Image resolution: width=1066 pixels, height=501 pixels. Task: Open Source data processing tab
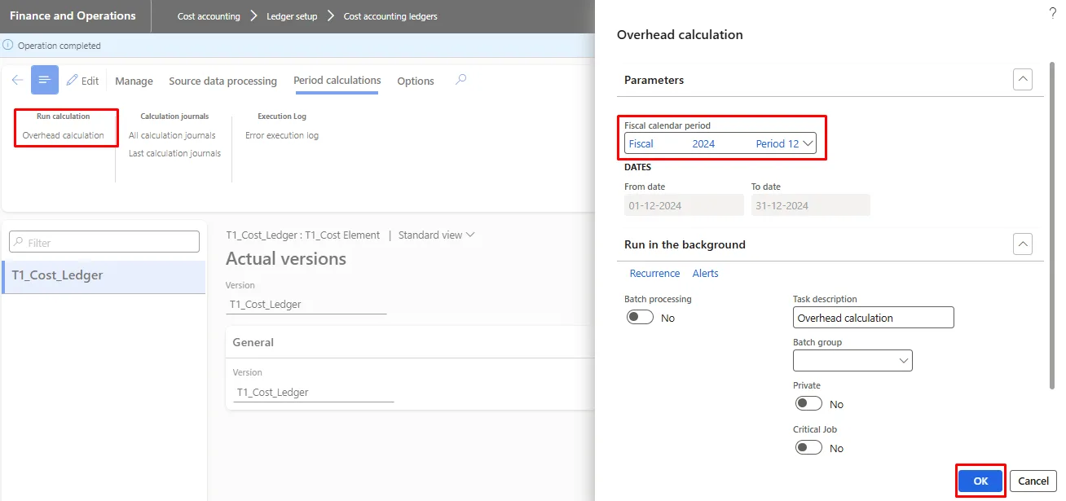[x=222, y=81]
